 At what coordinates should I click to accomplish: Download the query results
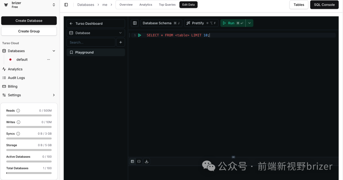[x=146, y=161]
